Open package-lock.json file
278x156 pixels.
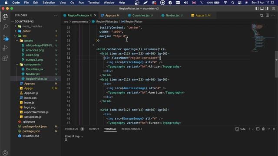click(35, 127)
